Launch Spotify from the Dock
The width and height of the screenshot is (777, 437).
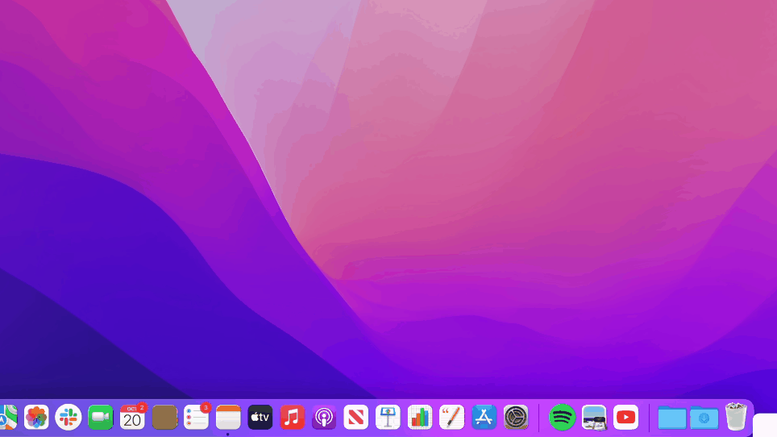coord(562,417)
